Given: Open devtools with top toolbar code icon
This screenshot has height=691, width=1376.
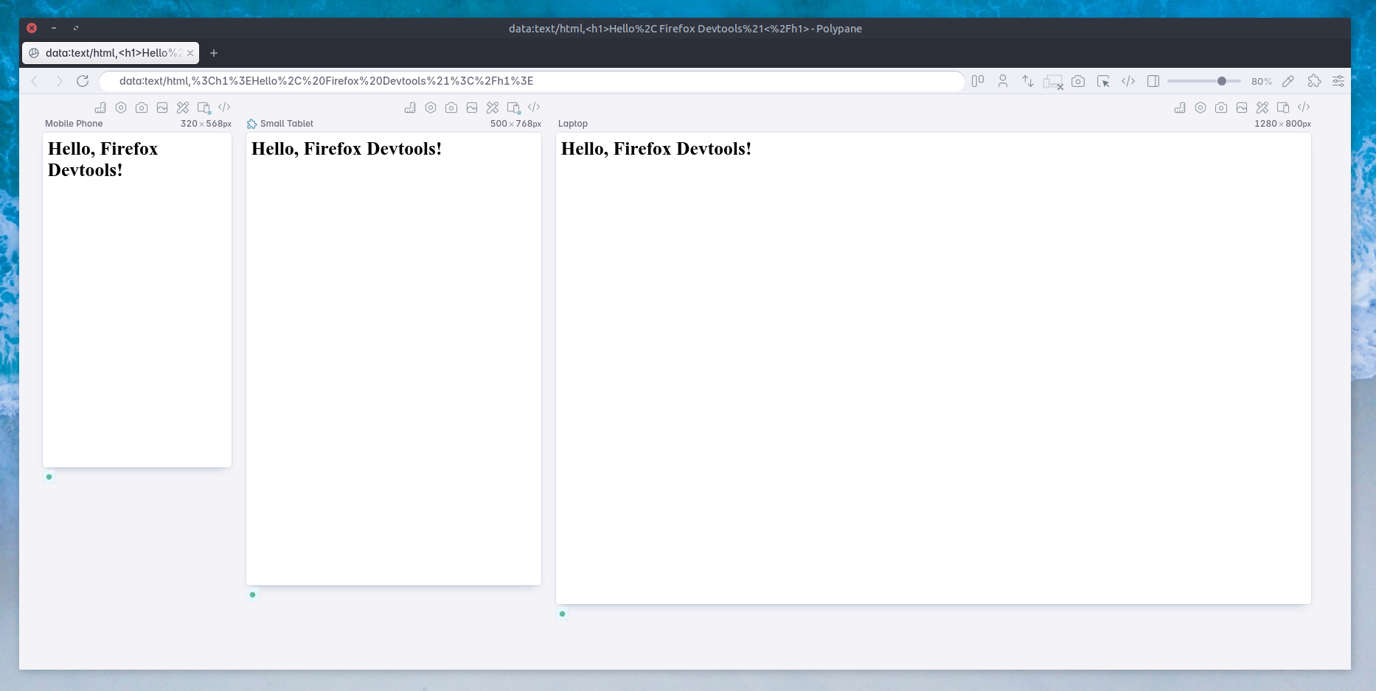Looking at the screenshot, I should click(x=1128, y=81).
